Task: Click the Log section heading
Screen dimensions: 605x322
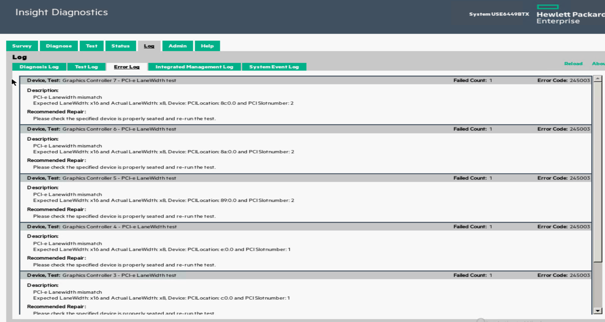Action: tap(19, 57)
